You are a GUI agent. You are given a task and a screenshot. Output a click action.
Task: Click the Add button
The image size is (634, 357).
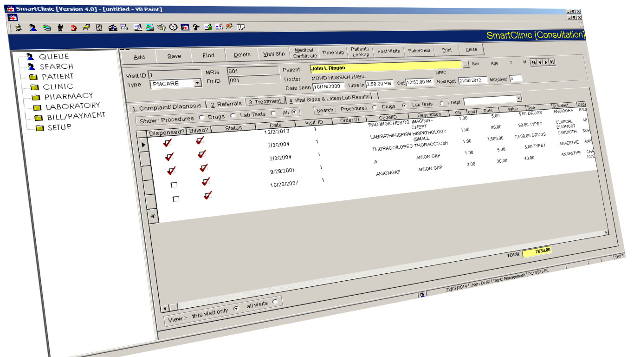click(139, 57)
